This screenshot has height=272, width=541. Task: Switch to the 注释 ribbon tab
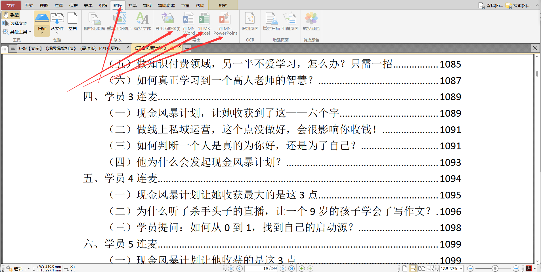(59, 5)
